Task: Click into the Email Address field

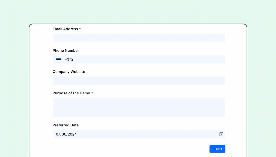Action: (139, 38)
